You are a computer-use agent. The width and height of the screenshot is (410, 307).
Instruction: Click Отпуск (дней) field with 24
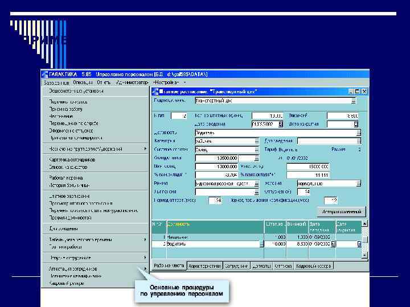pos(304,192)
